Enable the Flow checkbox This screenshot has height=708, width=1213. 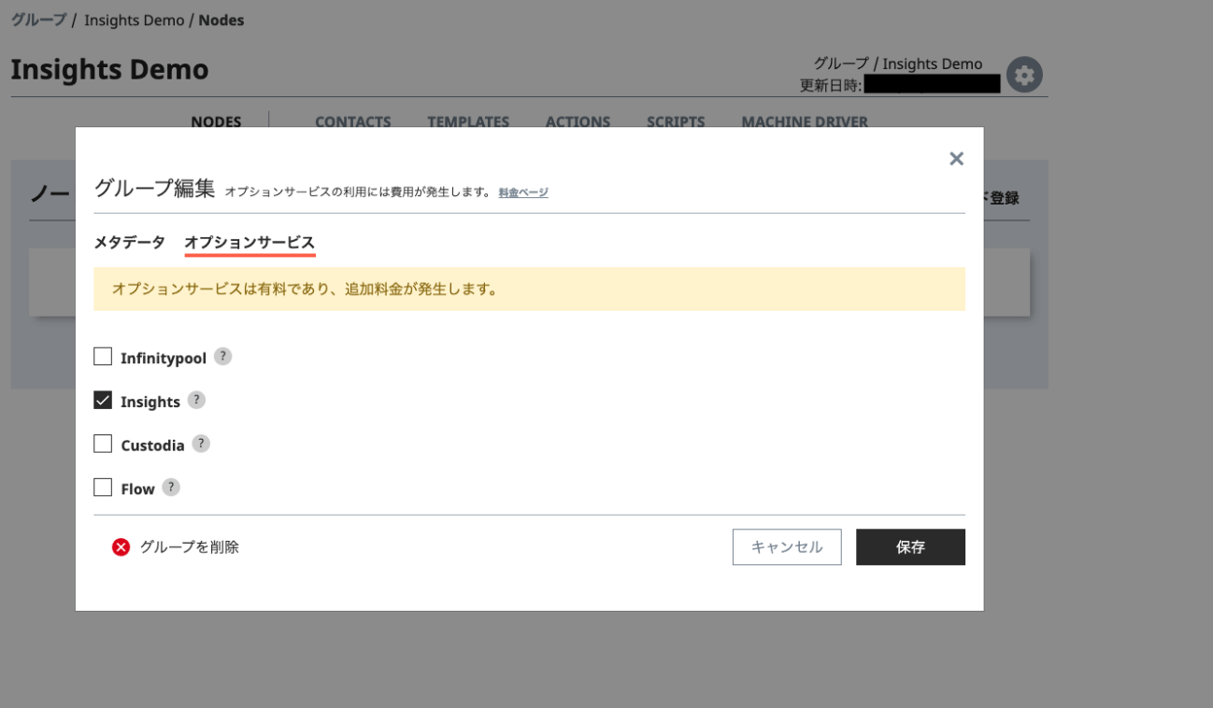click(x=103, y=488)
